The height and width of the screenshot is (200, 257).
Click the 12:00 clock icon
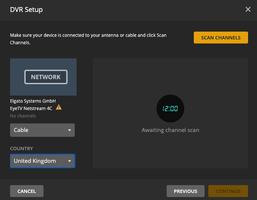click(170, 109)
